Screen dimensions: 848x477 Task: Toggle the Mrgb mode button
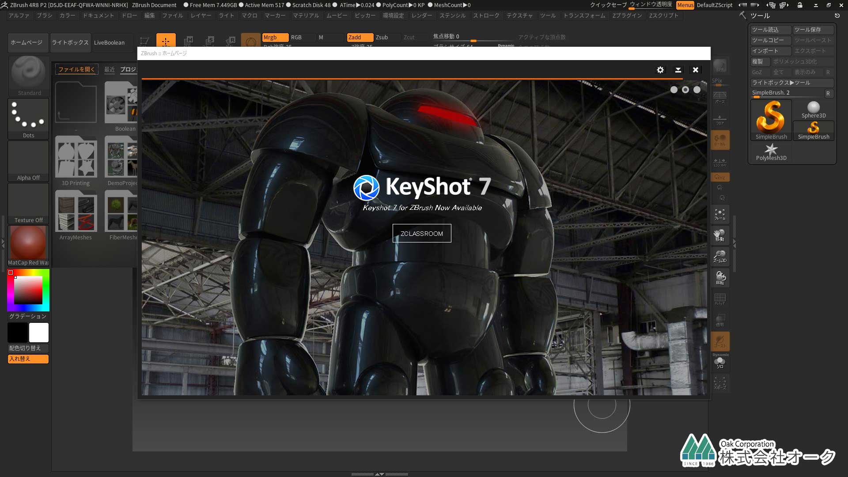click(275, 37)
